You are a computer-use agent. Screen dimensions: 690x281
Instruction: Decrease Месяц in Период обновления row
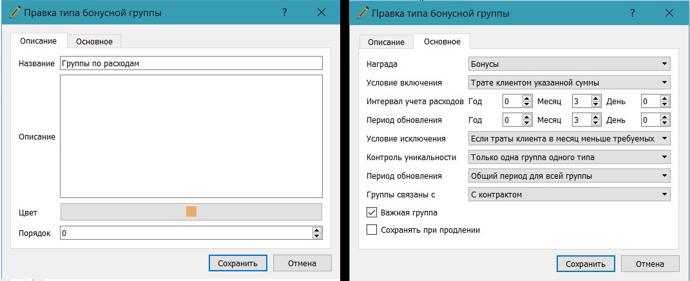pyautogui.click(x=596, y=123)
